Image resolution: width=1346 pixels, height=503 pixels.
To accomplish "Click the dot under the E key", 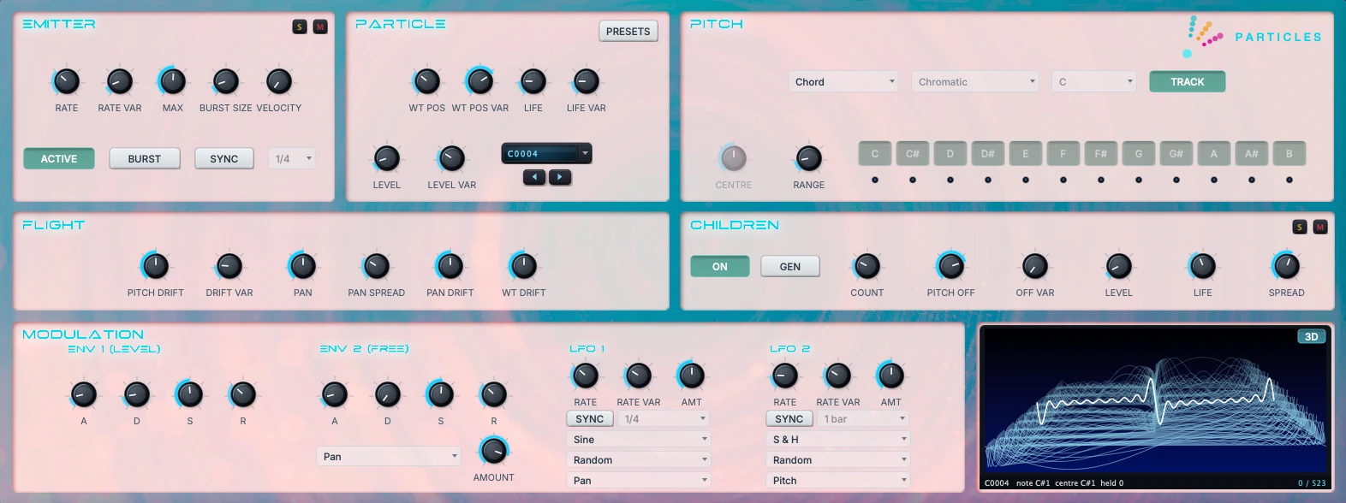I will [1026, 180].
